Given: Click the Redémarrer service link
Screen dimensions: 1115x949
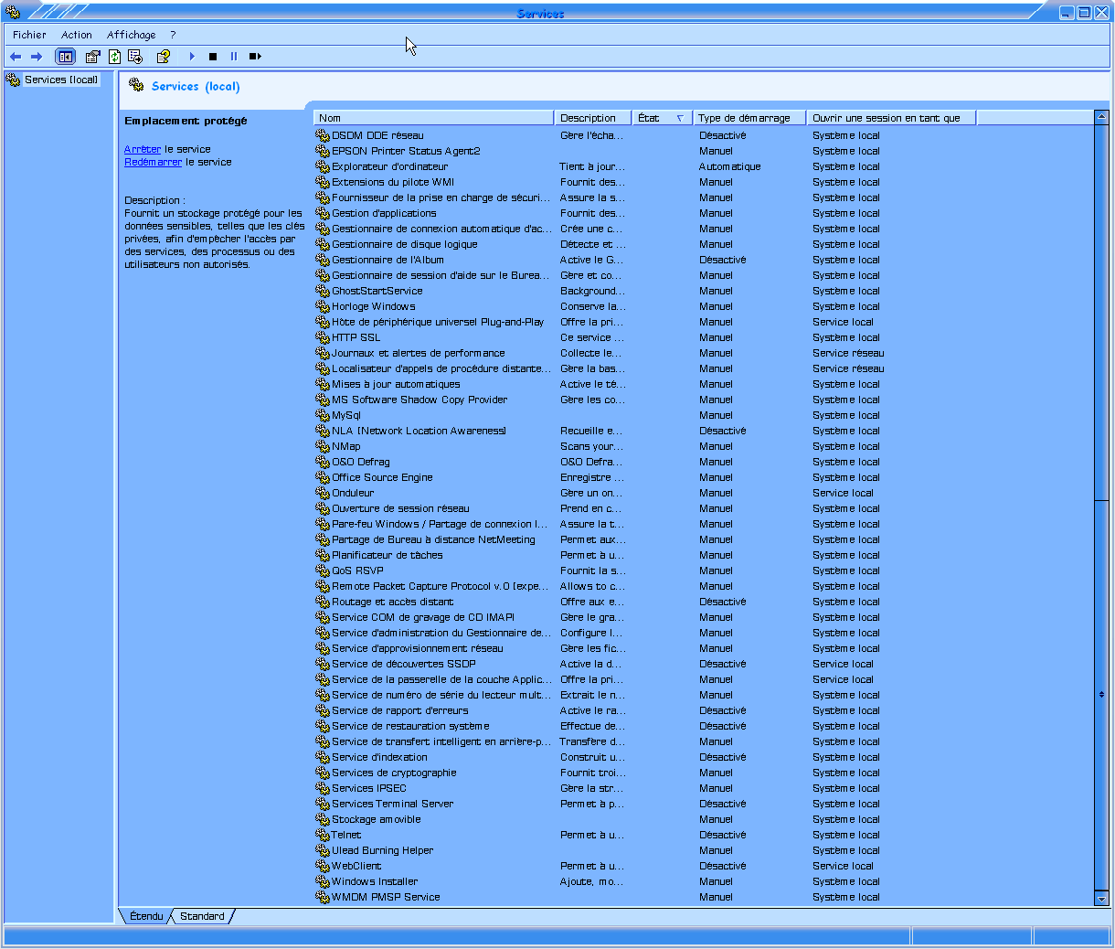Looking at the screenshot, I should [x=153, y=162].
